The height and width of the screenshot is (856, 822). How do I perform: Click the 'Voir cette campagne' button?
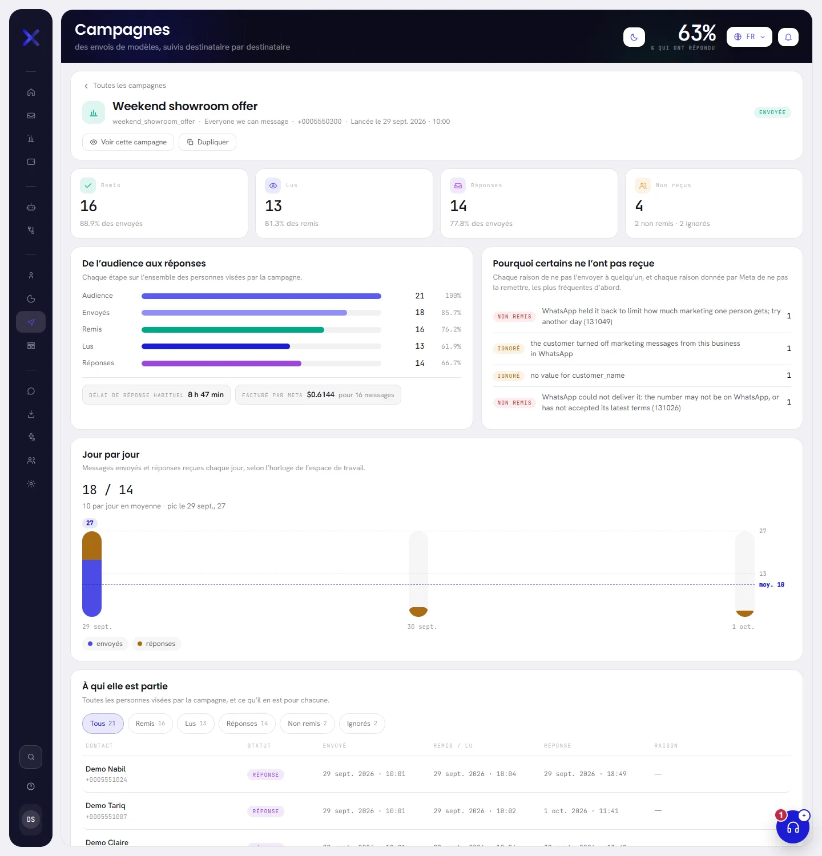click(128, 142)
